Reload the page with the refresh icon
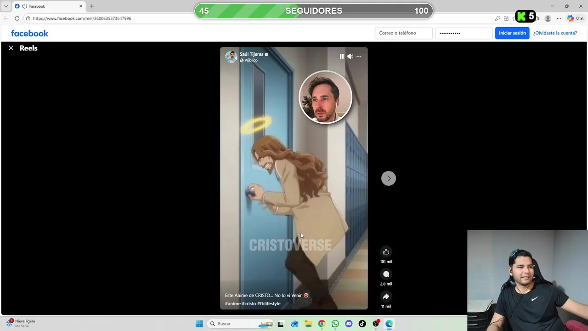Screen dimensions: 588x331 coord(17,18)
